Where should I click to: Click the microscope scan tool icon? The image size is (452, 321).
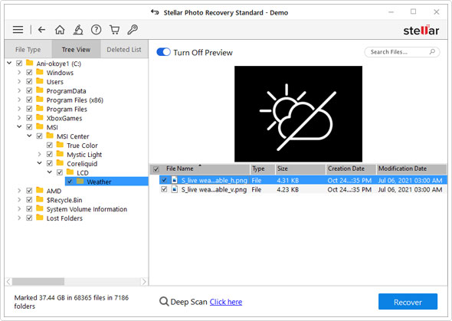[78, 30]
